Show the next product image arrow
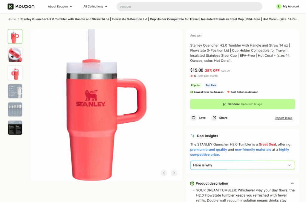The width and height of the screenshot is (306, 202). click(x=174, y=173)
